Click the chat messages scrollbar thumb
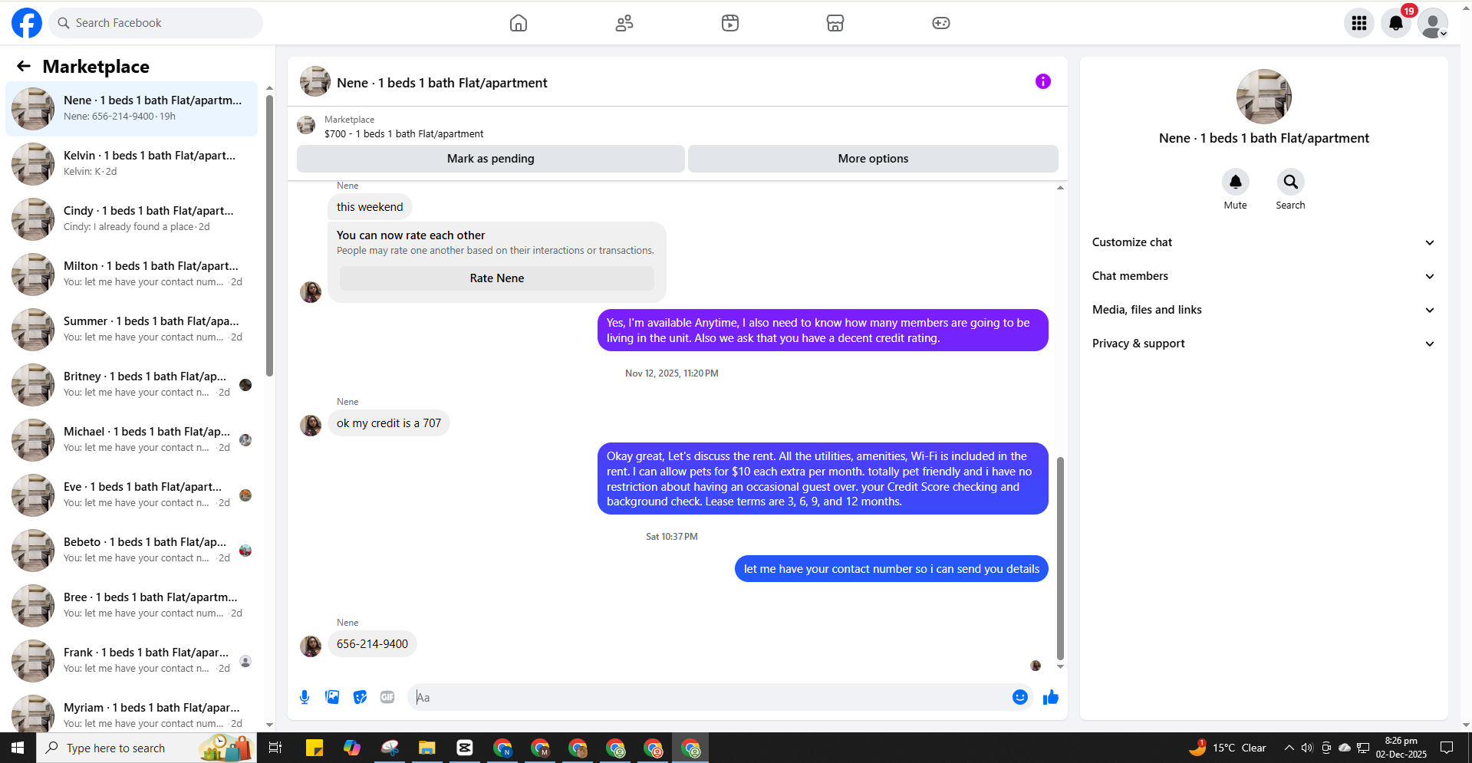The image size is (1472, 763). click(1060, 558)
